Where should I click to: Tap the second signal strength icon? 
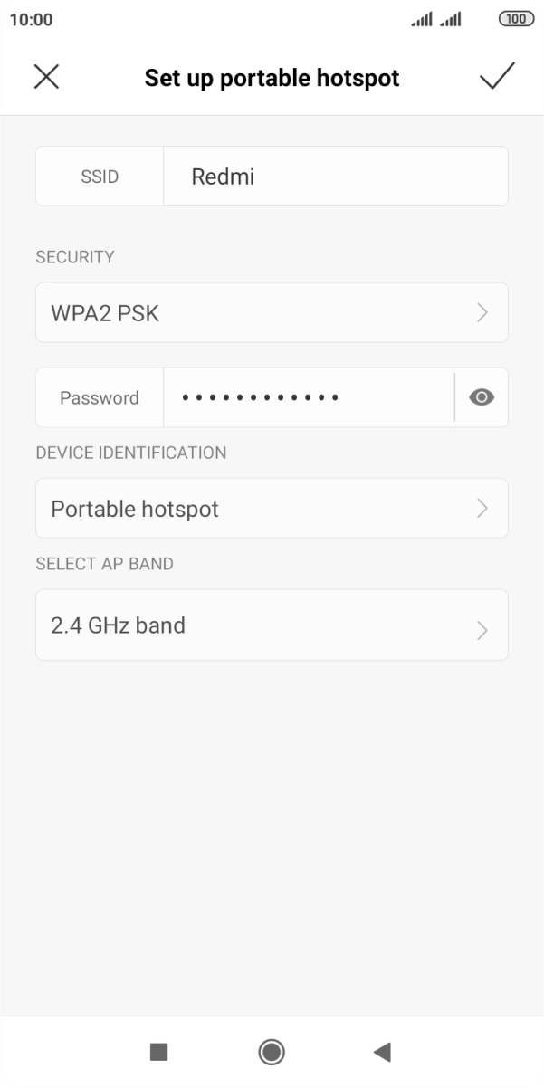coord(451,19)
